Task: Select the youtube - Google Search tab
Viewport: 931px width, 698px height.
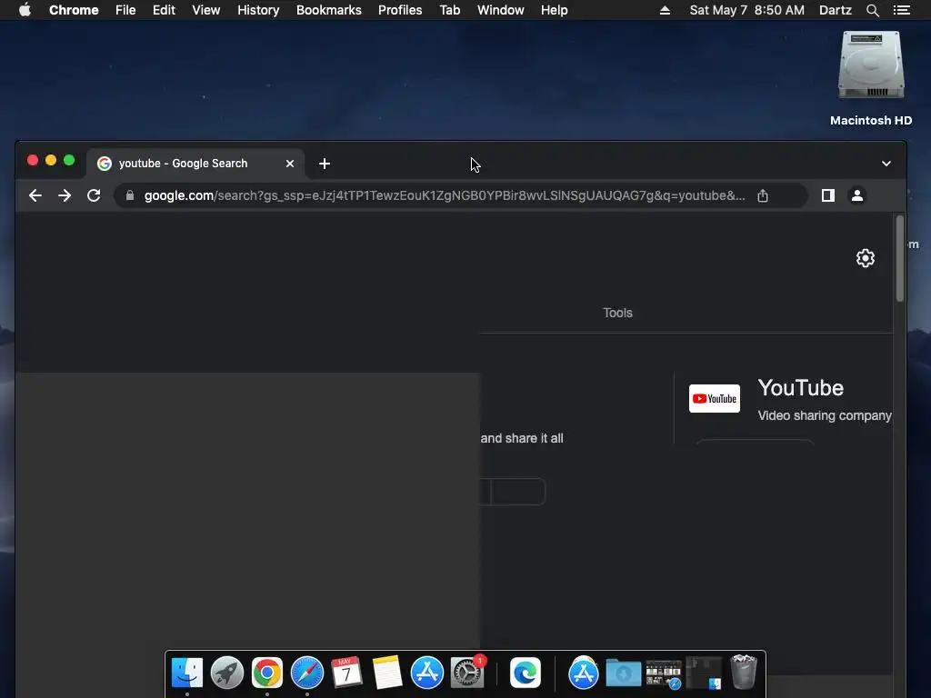Action: (x=195, y=164)
